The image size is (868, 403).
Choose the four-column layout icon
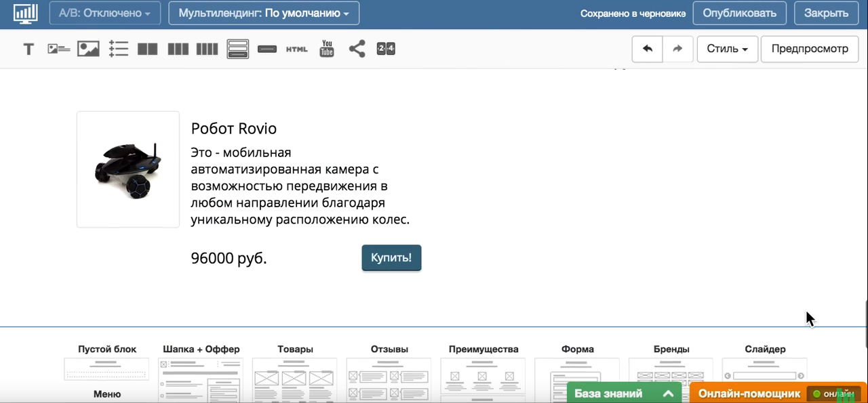(x=207, y=49)
